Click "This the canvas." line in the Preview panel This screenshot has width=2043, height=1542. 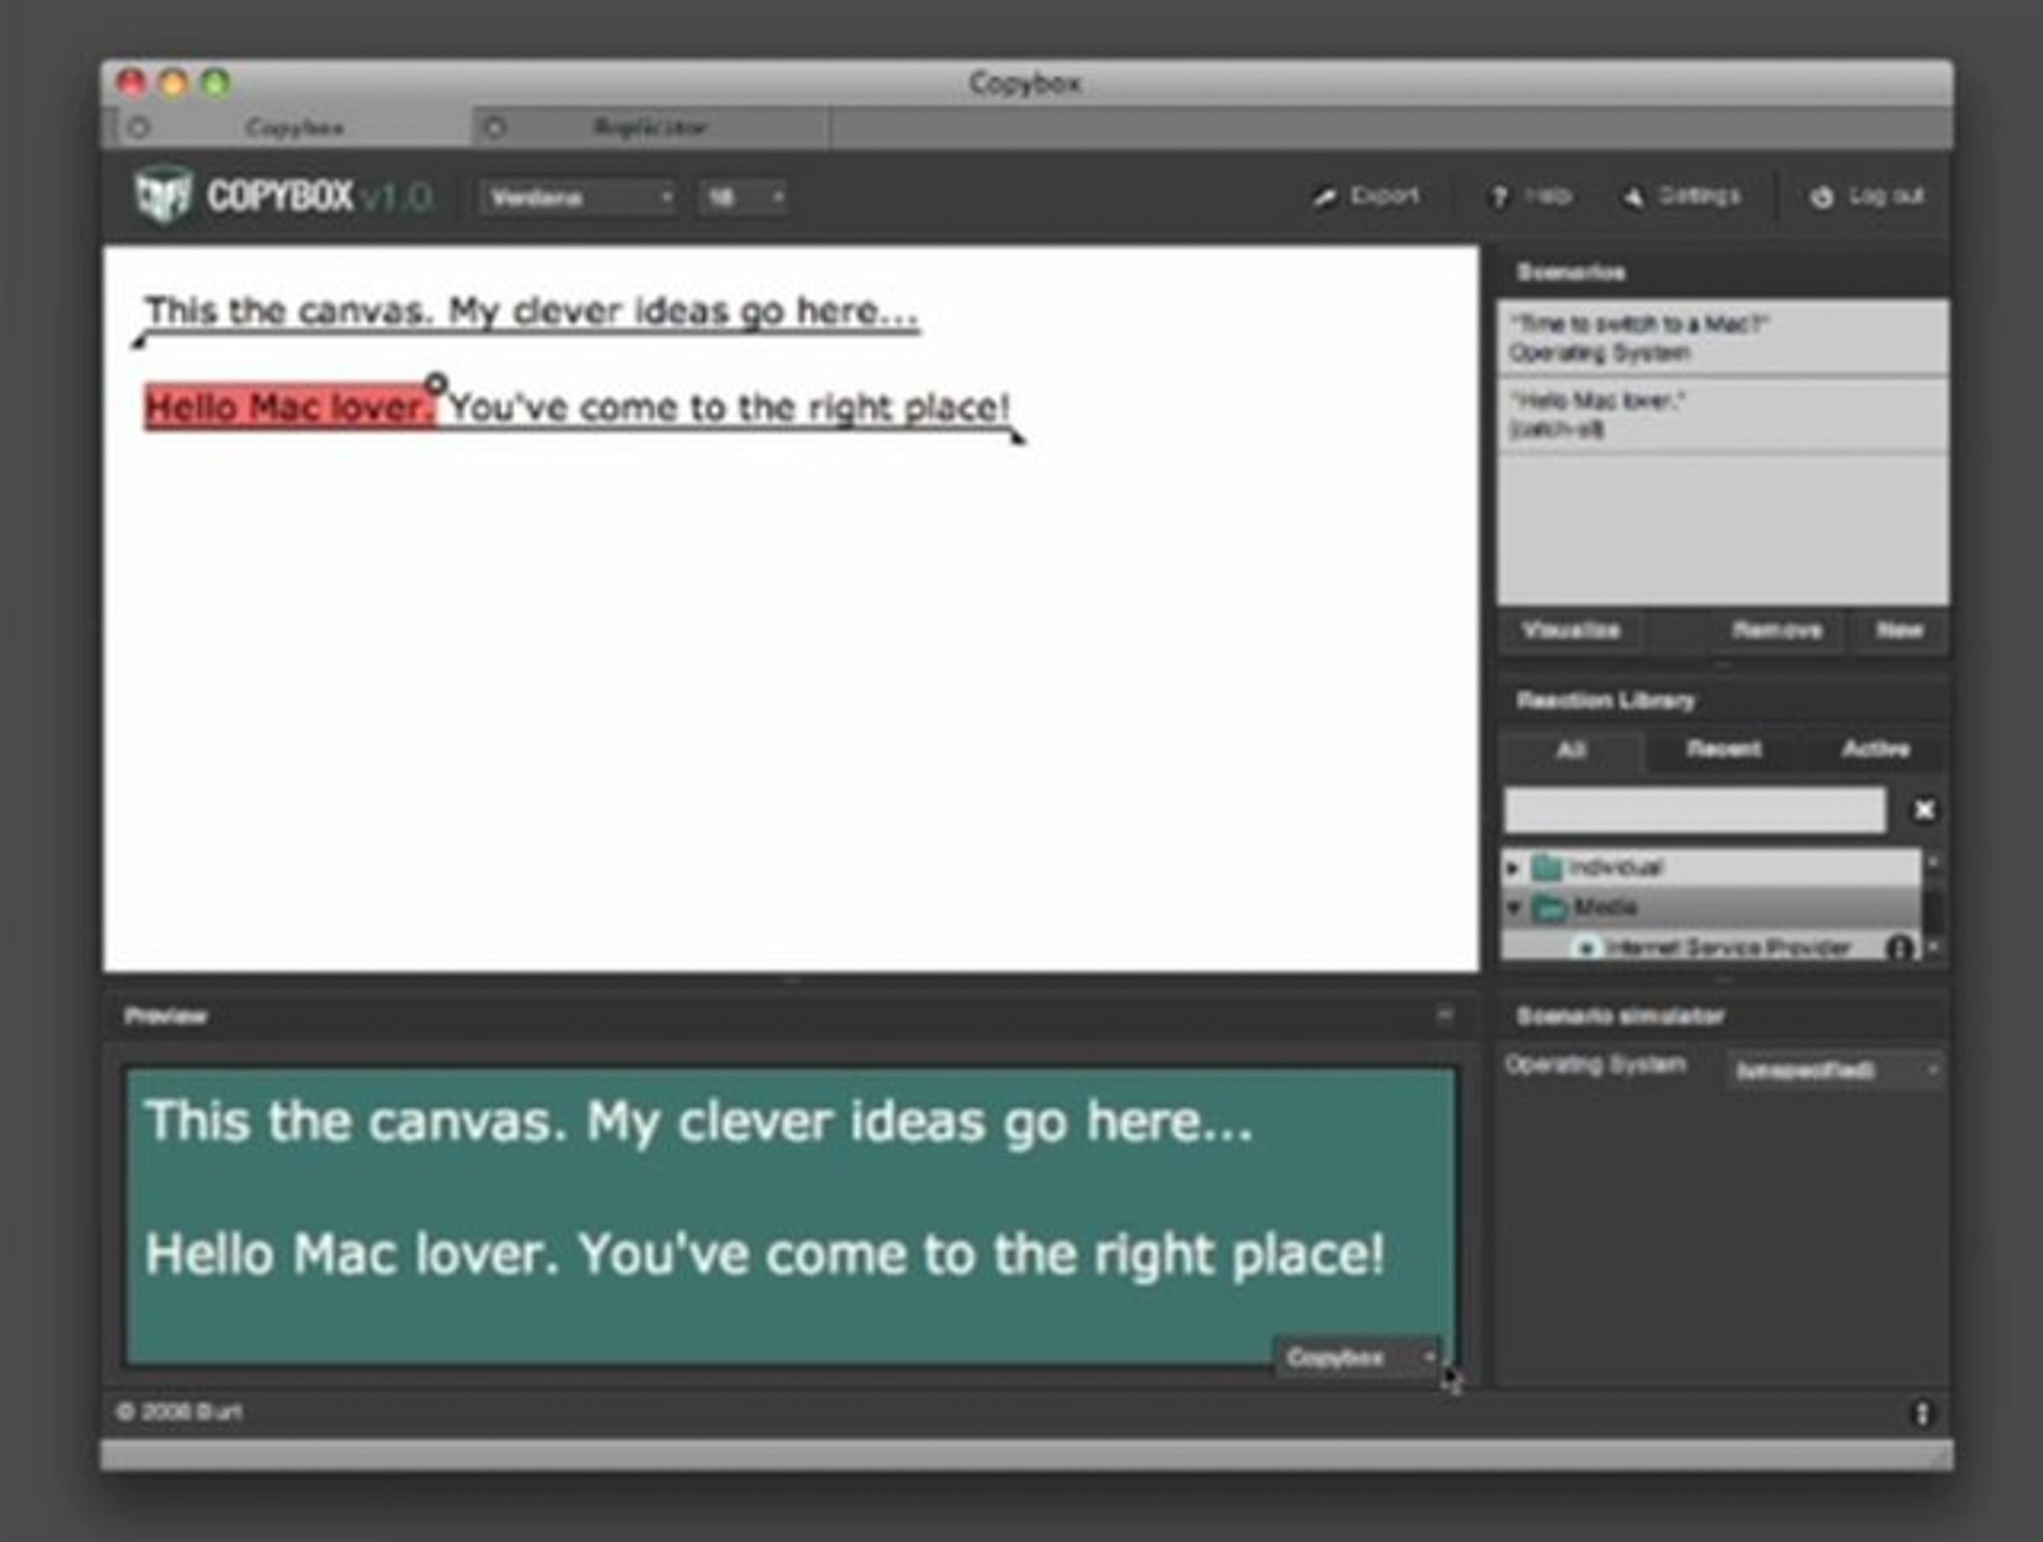699,1121
